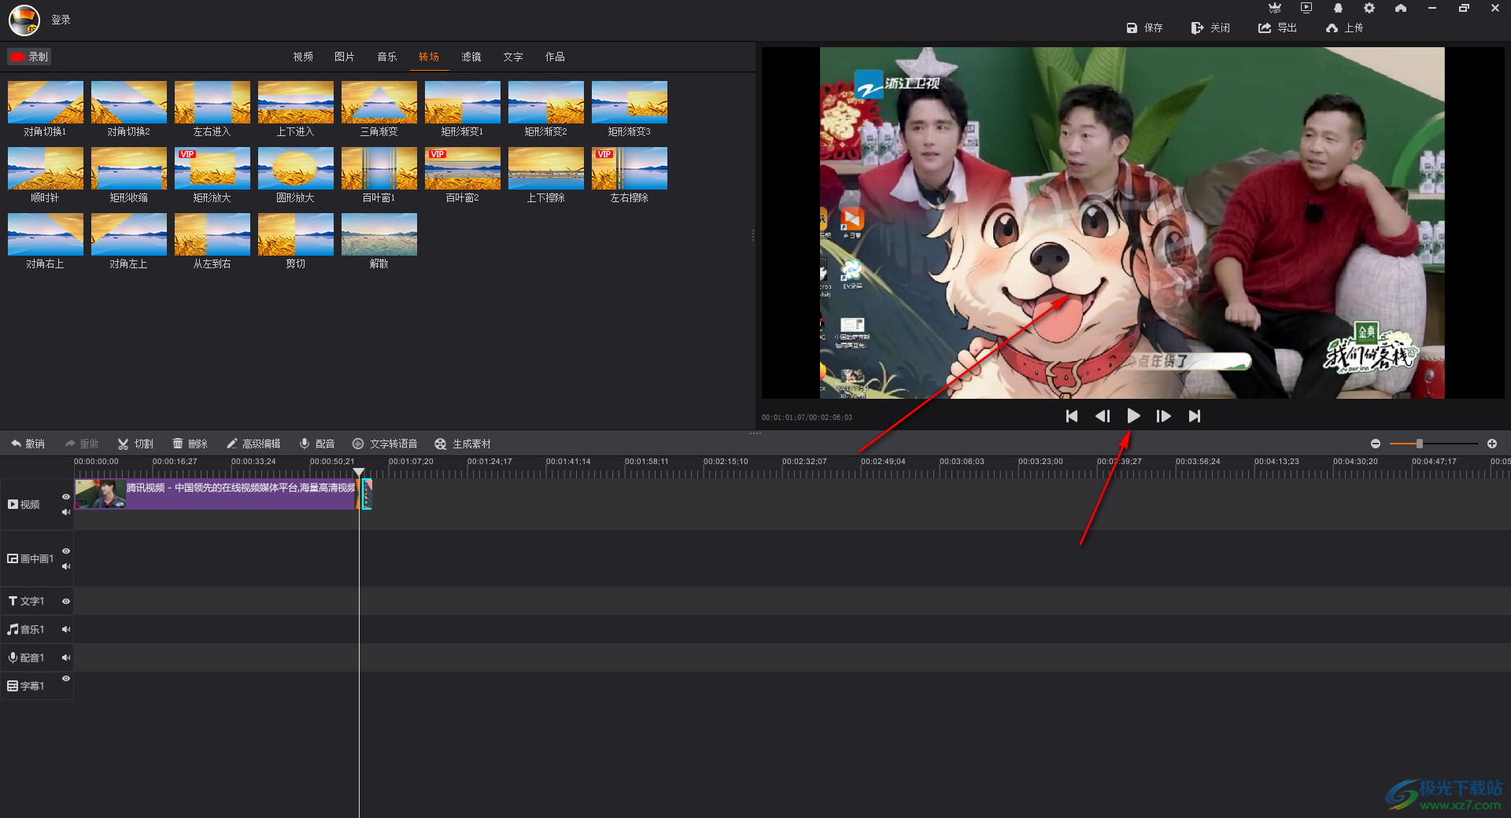This screenshot has height=818, width=1511.
Task: Select the 矩形渐变2 transition thumbnail
Action: [546, 102]
